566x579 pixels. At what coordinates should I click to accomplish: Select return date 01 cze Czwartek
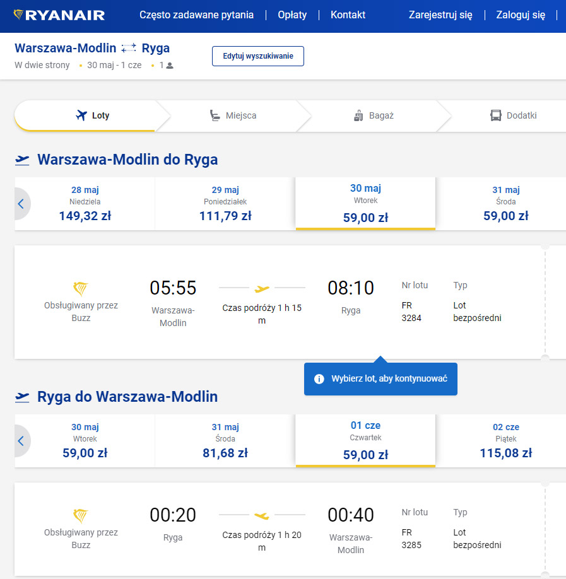point(366,441)
